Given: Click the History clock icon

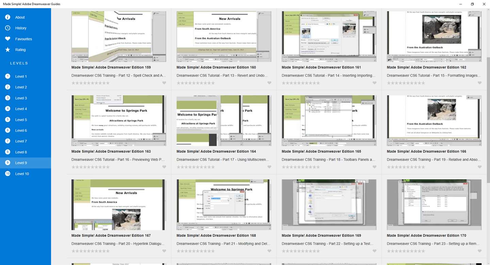Looking at the screenshot, I should (8, 28).
